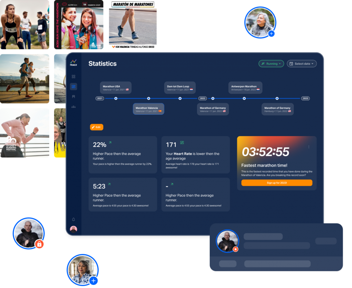This screenshot has height=288, width=352.
Task: Click the Edit button
Action: [x=97, y=127]
